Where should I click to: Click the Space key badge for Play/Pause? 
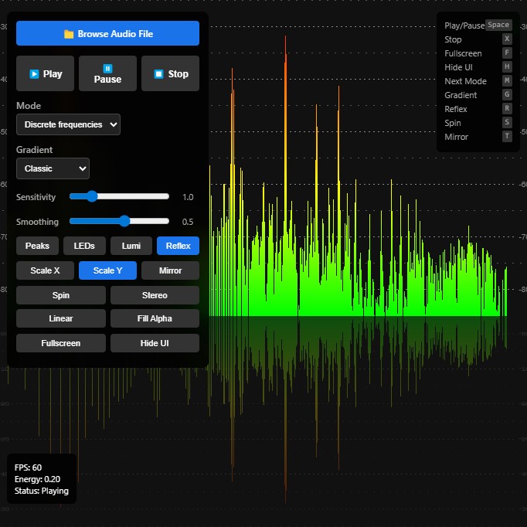498,25
